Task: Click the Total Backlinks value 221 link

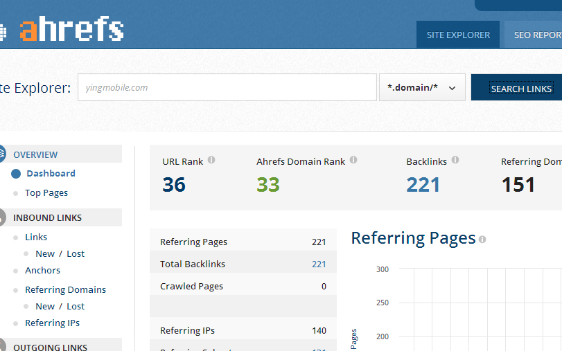Action: pyautogui.click(x=319, y=264)
